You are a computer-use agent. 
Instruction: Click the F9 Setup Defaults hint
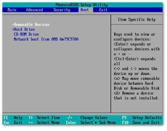pyautogui.click(x=142, y=118)
